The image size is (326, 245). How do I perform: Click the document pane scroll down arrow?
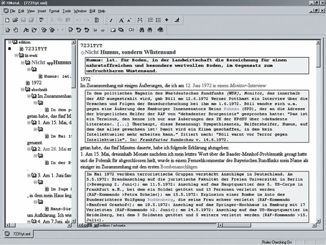pyautogui.click(x=318, y=221)
